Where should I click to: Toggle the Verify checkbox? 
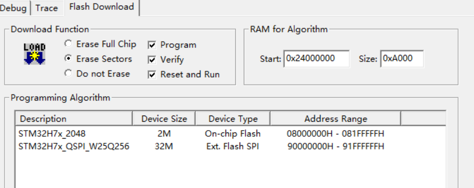tap(152, 60)
